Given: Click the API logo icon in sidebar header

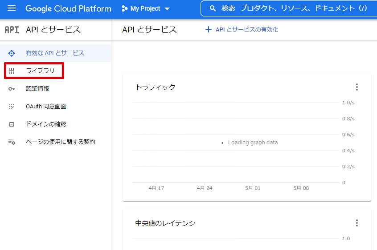Looking at the screenshot, I should tap(12, 30).
